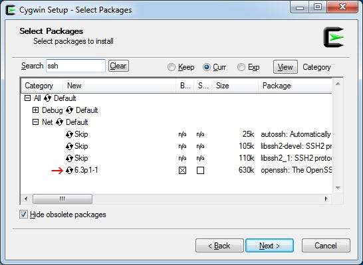Screen dimensions: 363x265
Task: Click cycle icon on autossh Skip row
Action: coord(69,134)
